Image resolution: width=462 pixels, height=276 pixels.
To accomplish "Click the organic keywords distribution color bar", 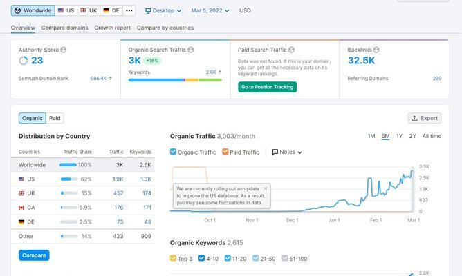I will point(175,80).
